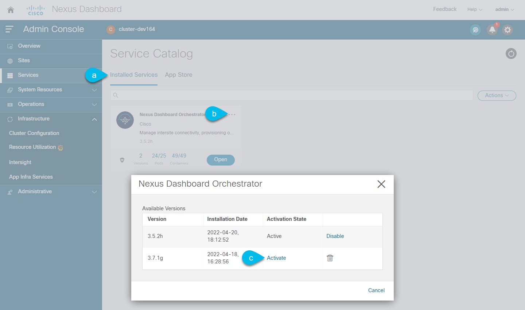The width and height of the screenshot is (525, 310).
Task: Open the Nexus Dashboard Orchestrator service
Action: coord(221,160)
